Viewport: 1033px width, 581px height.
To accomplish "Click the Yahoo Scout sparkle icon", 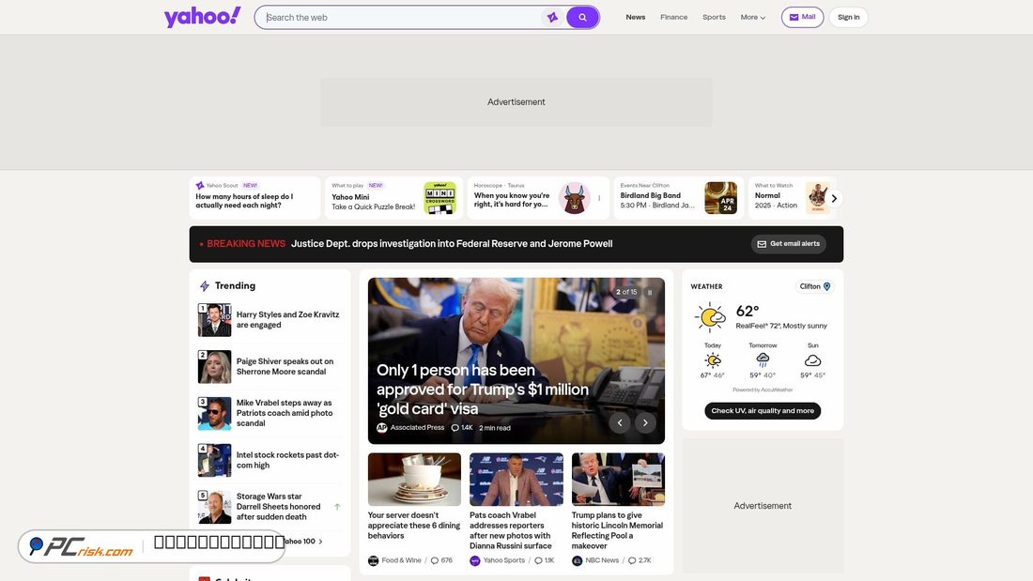I will point(200,186).
